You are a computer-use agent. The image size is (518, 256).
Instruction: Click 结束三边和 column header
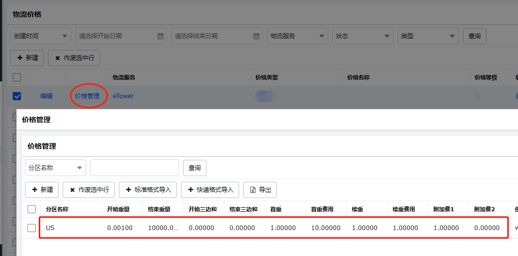pyautogui.click(x=244, y=209)
